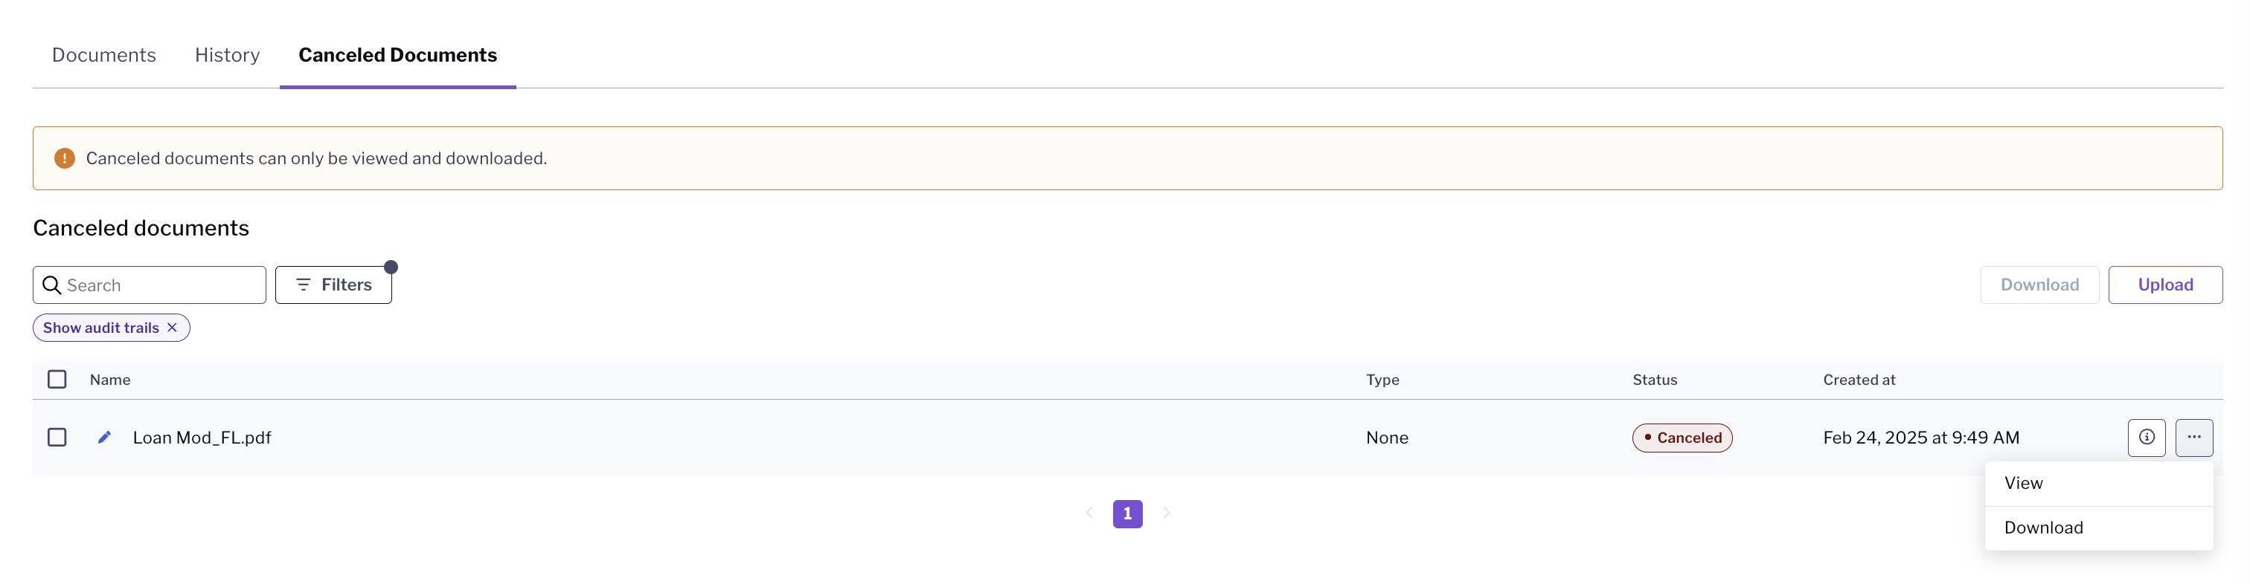This screenshot has width=2250, height=584.
Task: Toggle the three-dots more actions button
Action: pyautogui.click(x=2193, y=437)
